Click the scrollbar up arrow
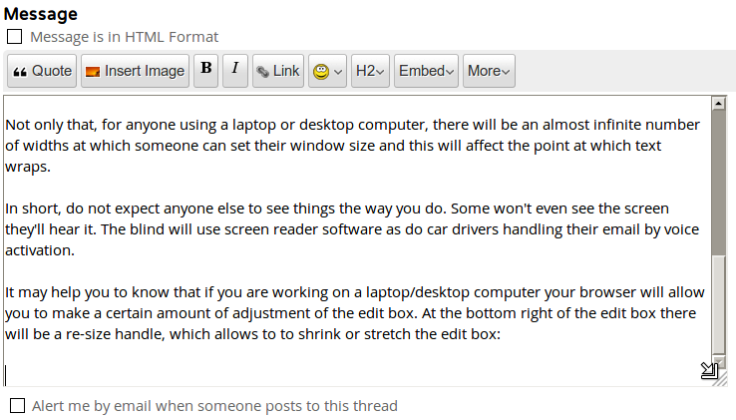736x420 pixels. click(x=717, y=103)
